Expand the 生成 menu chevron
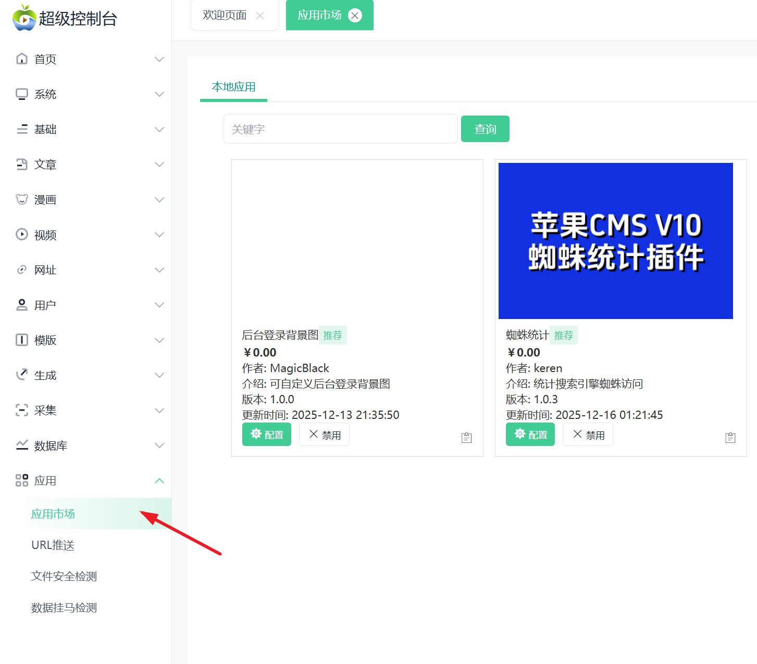This screenshot has width=757, height=664. click(159, 375)
